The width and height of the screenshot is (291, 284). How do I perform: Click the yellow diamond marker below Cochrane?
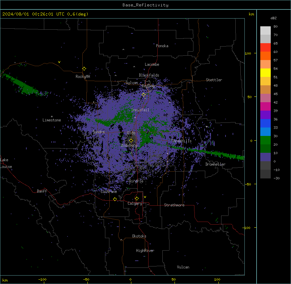(x=115, y=199)
